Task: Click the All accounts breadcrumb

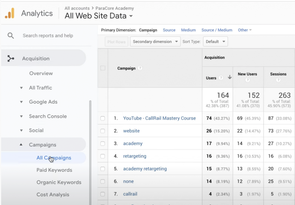Action: 77,8
